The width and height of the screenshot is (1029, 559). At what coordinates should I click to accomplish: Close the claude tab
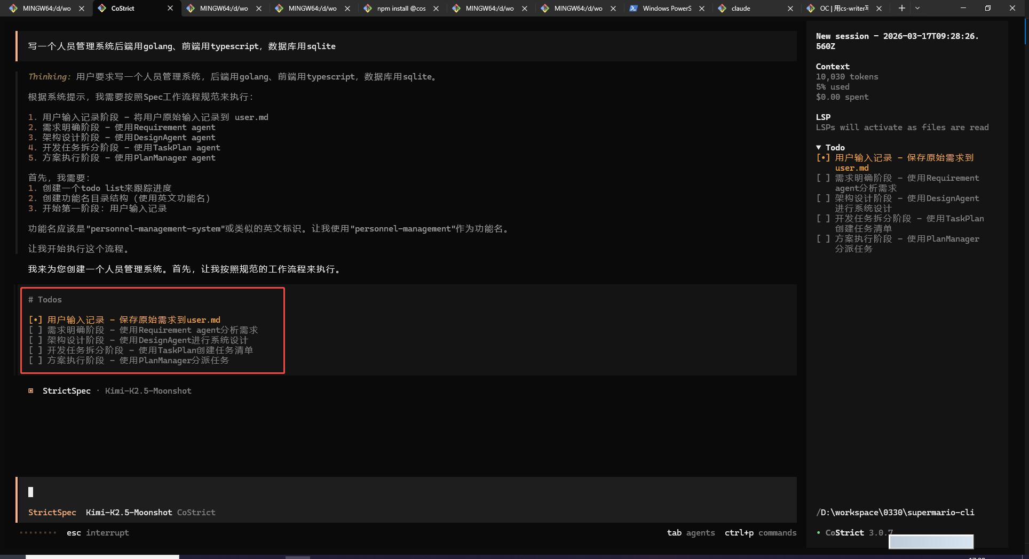click(x=790, y=9)
